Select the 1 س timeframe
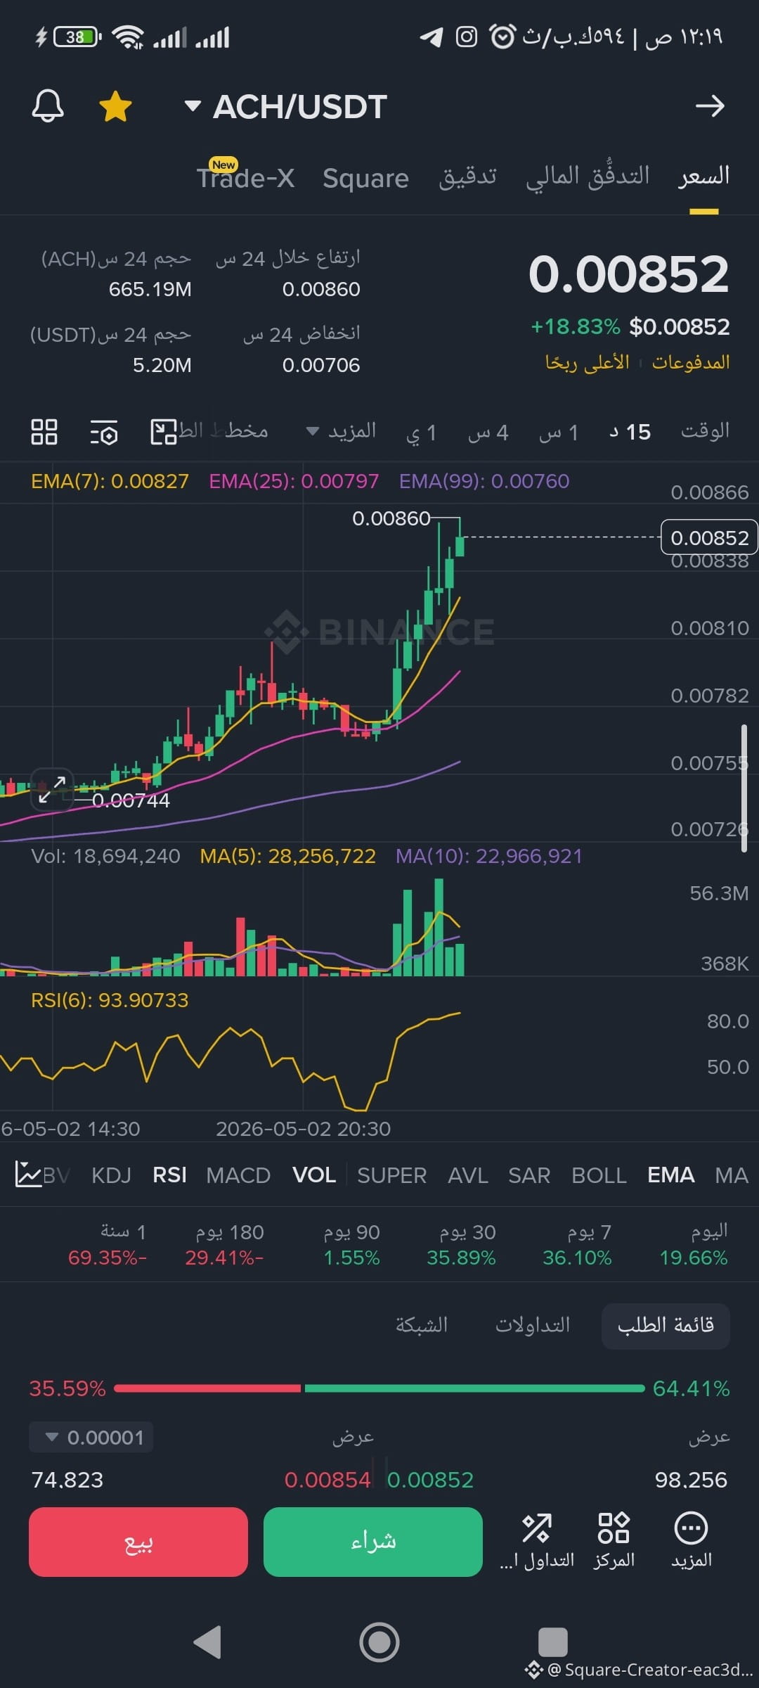Image resolution: width=759 pixels, height=1688 pixels. (559, 432)
